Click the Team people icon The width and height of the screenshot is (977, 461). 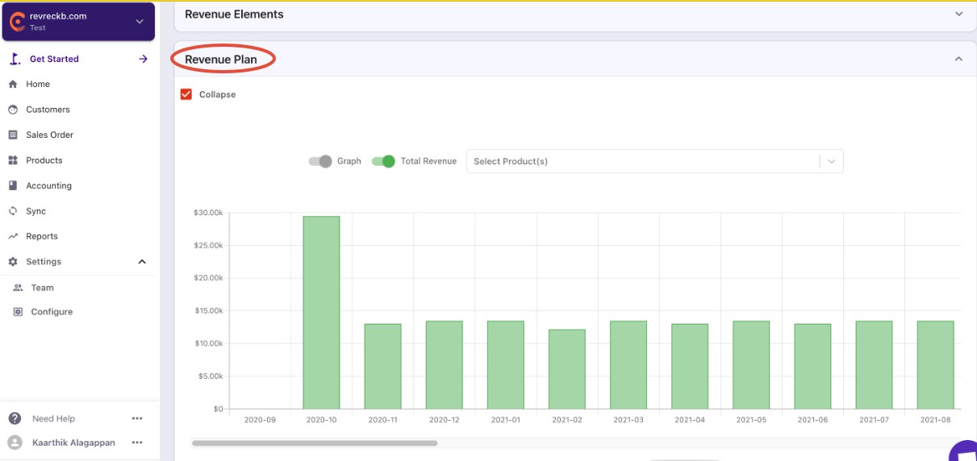[18, 288]
